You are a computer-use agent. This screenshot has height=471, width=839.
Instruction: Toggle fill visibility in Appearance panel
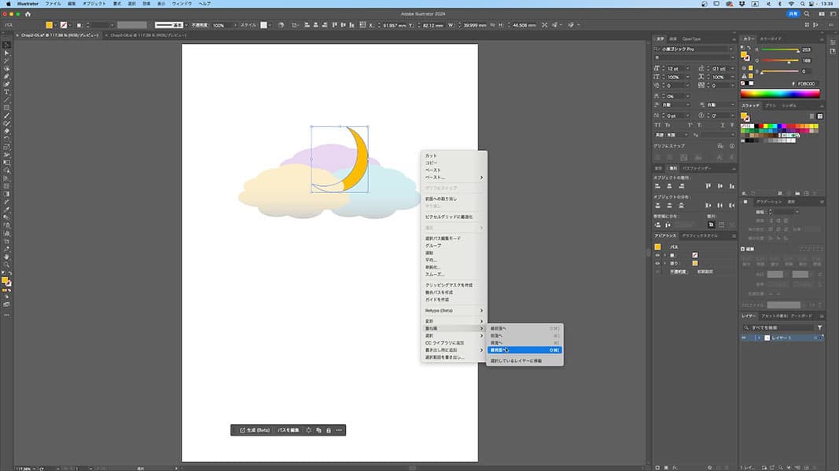coord(657,263)
